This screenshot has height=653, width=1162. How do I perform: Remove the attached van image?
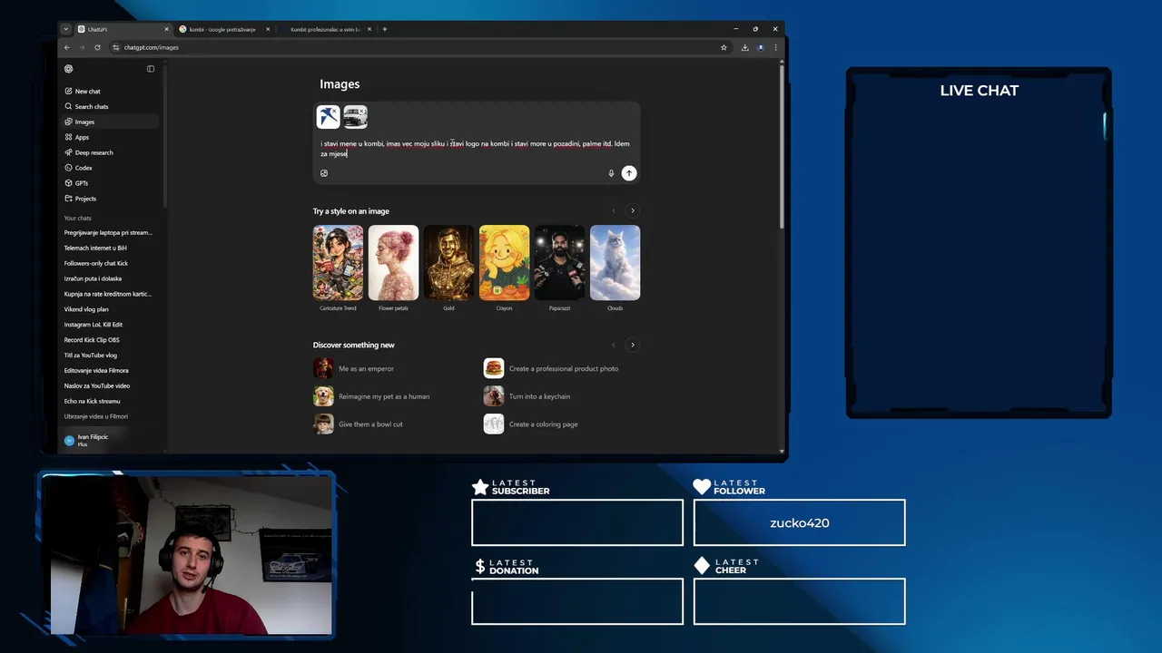coord(361,111)
